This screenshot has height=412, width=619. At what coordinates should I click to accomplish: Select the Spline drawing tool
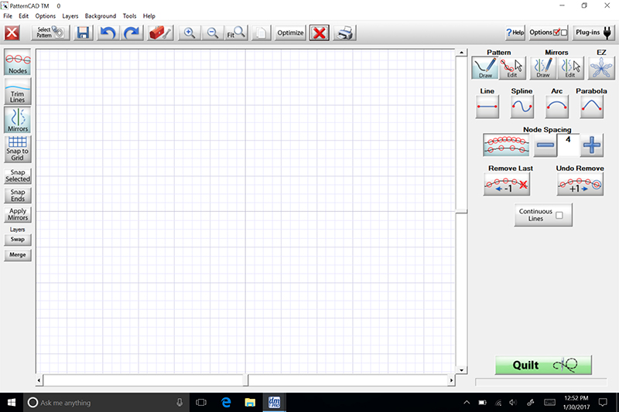tap(522, 106)
